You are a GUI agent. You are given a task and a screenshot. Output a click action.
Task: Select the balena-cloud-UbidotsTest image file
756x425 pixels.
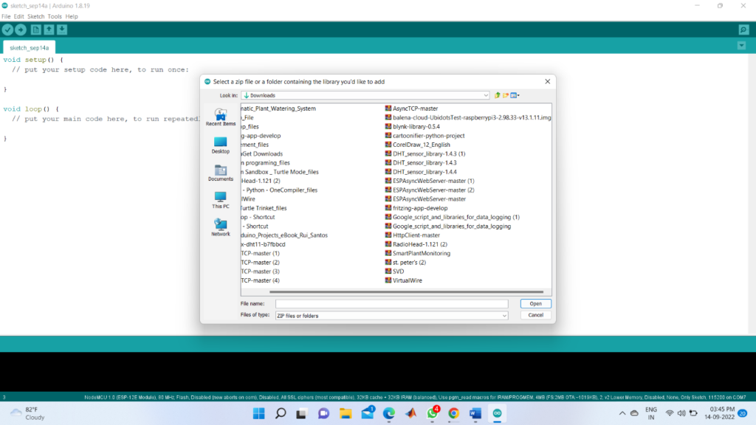click(467, 117)
